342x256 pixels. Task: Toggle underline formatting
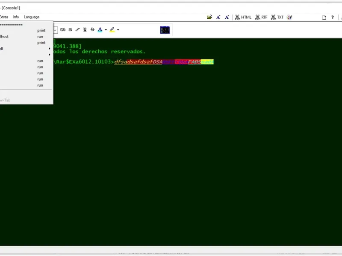point(85,29)
